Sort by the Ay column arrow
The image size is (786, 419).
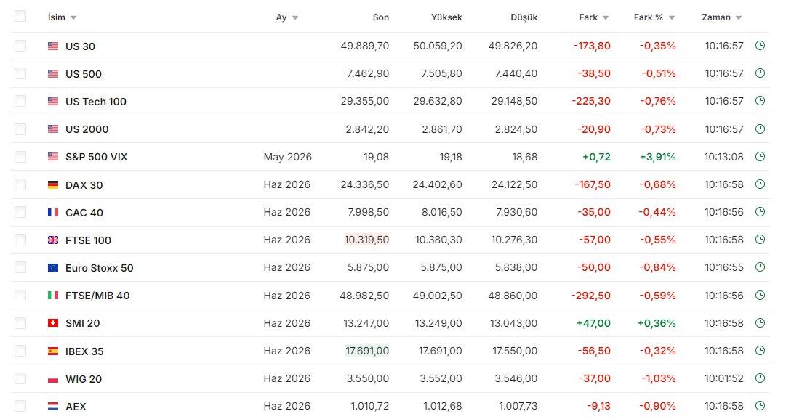[294, 17]
